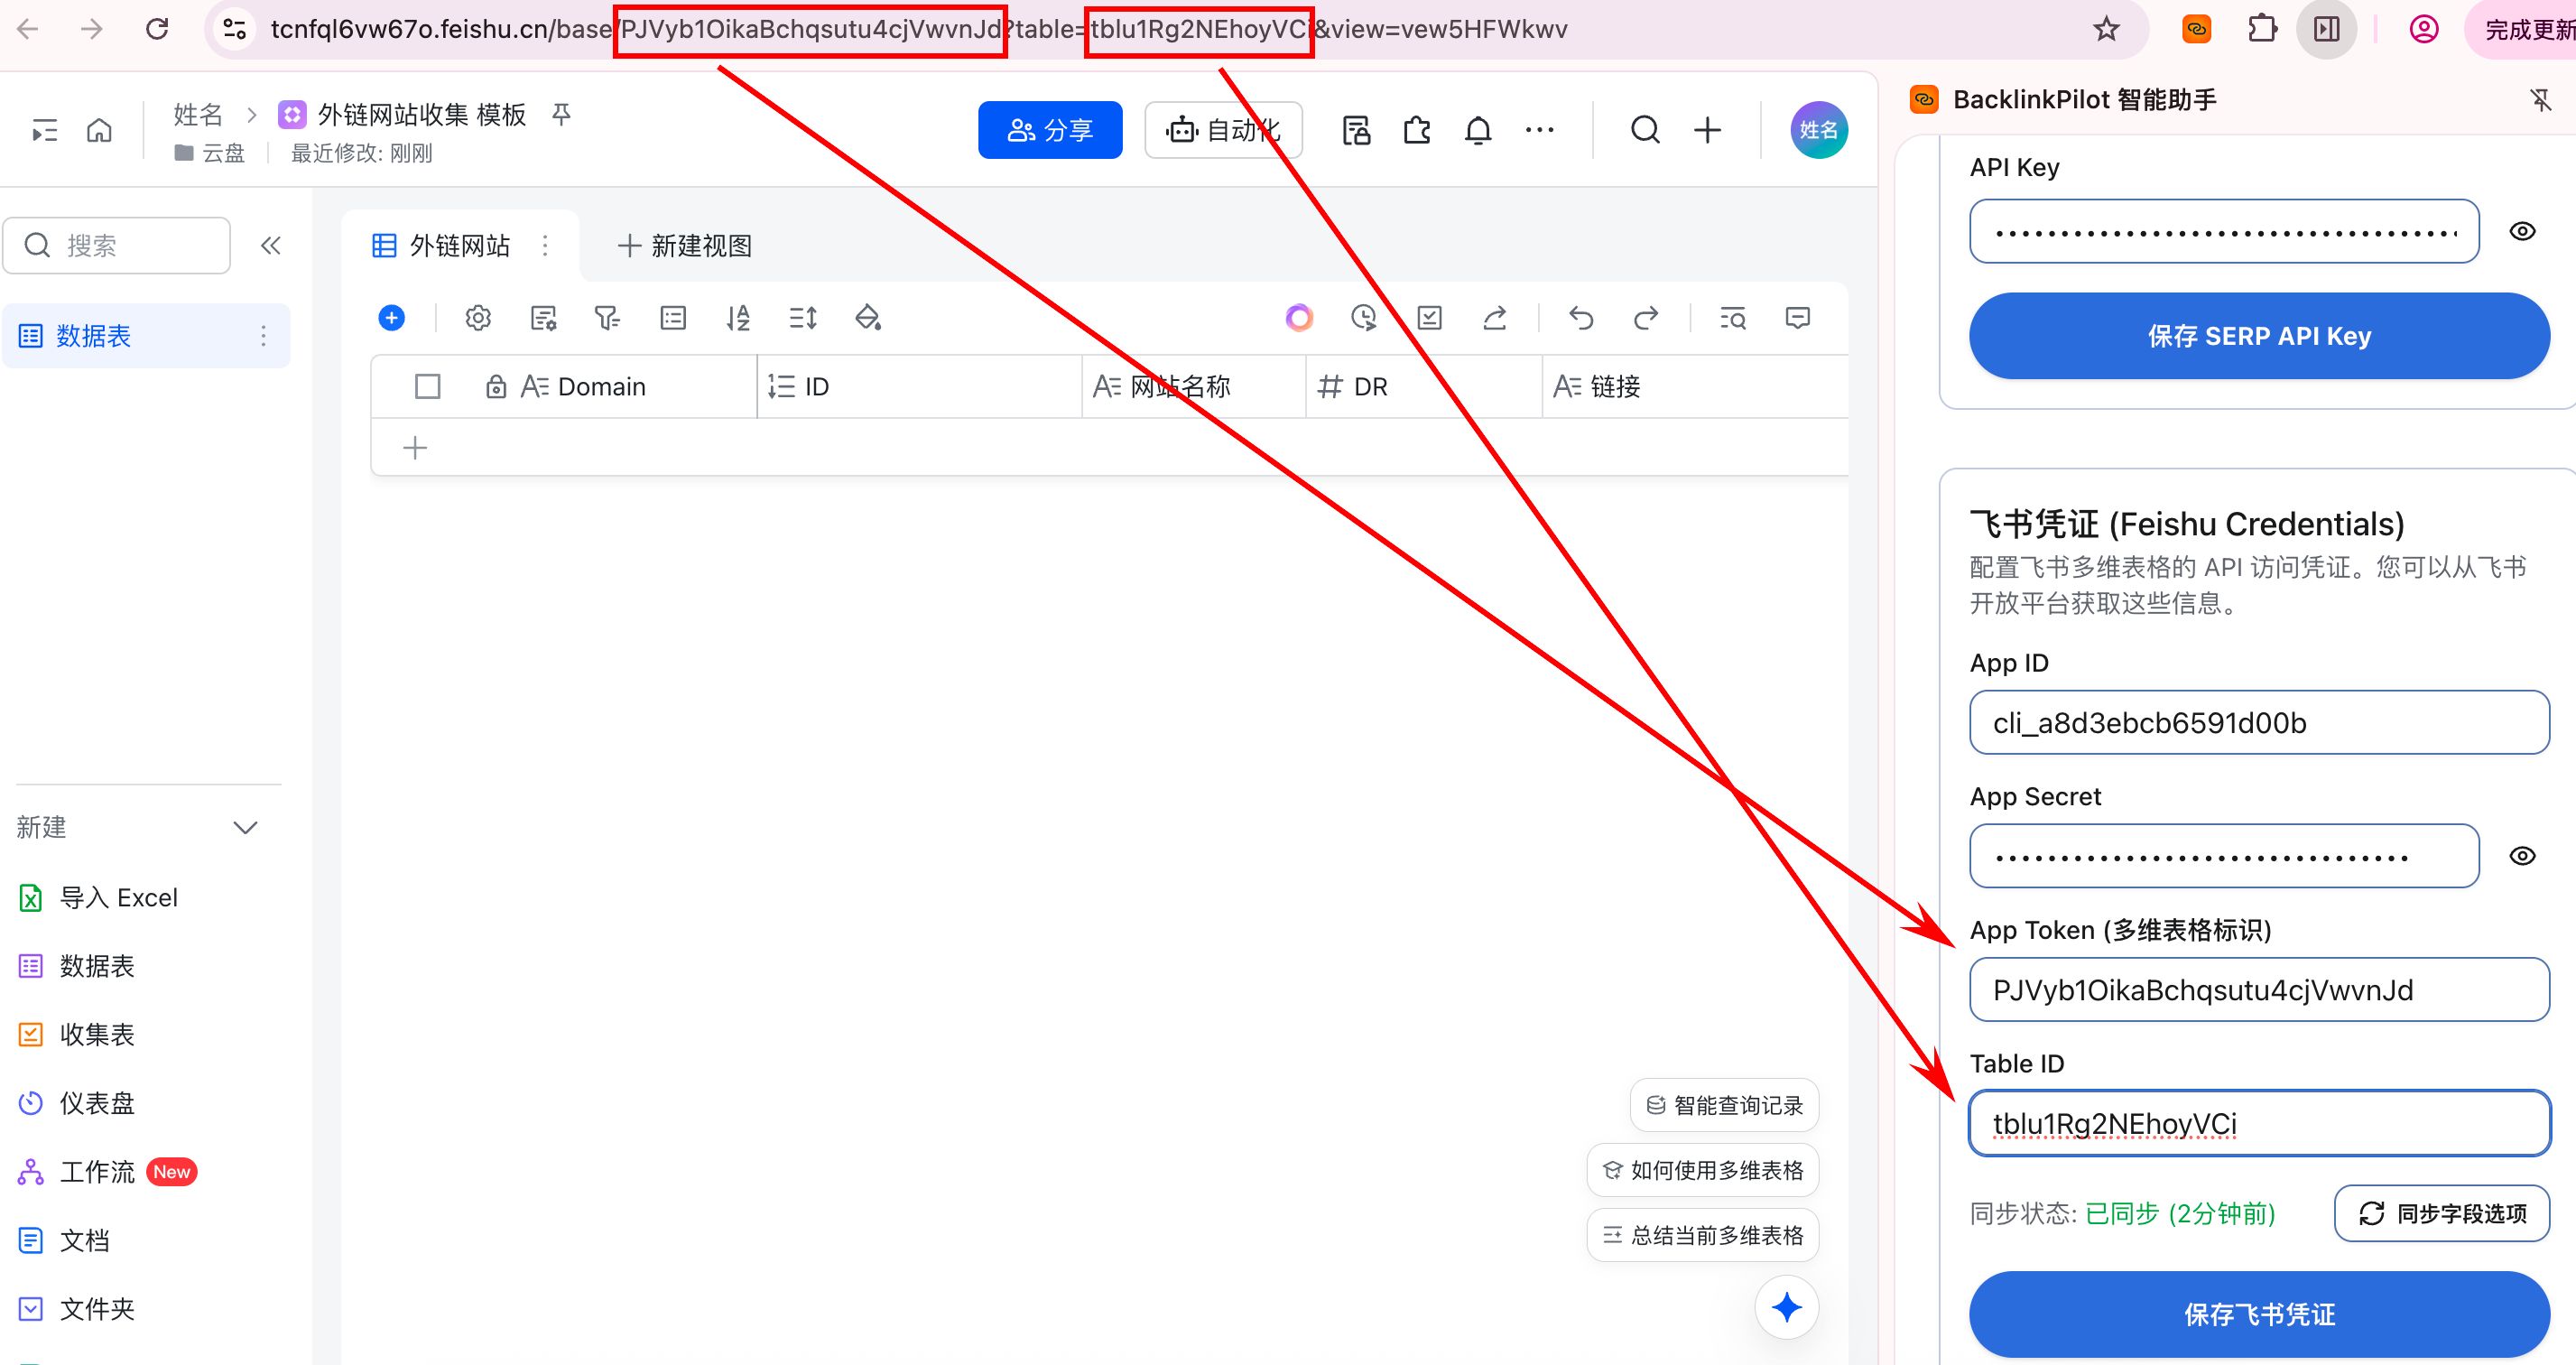Open BacklinkPilot extension icon in toolbar

pyautogui.click(x=2196, y=29)
